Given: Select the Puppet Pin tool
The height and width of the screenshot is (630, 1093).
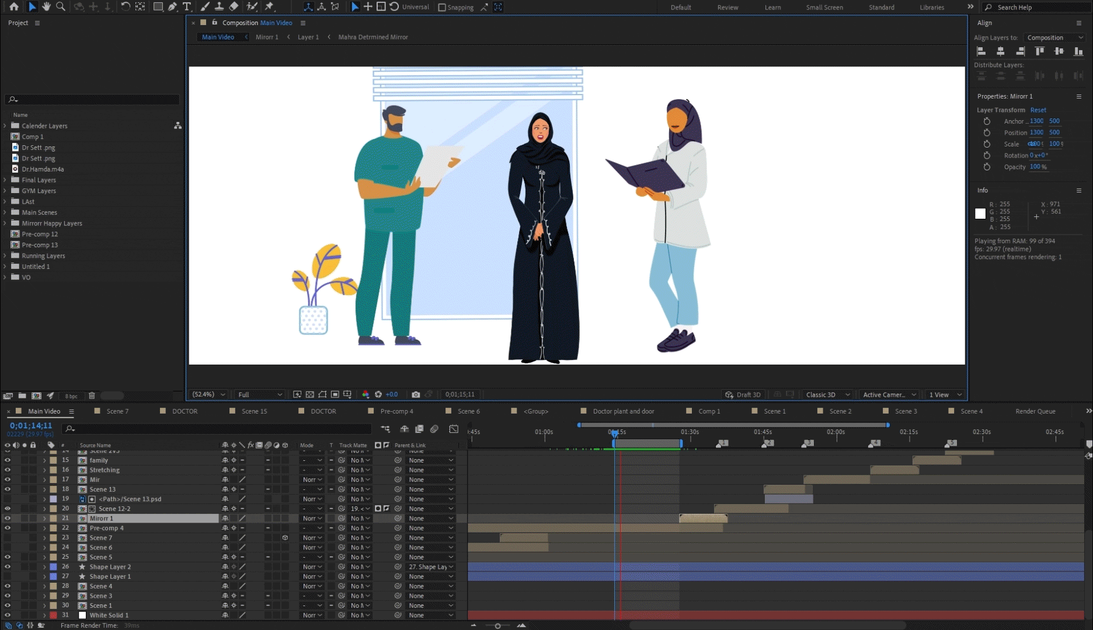Looking at the screenshot, I should coord(269,6).
